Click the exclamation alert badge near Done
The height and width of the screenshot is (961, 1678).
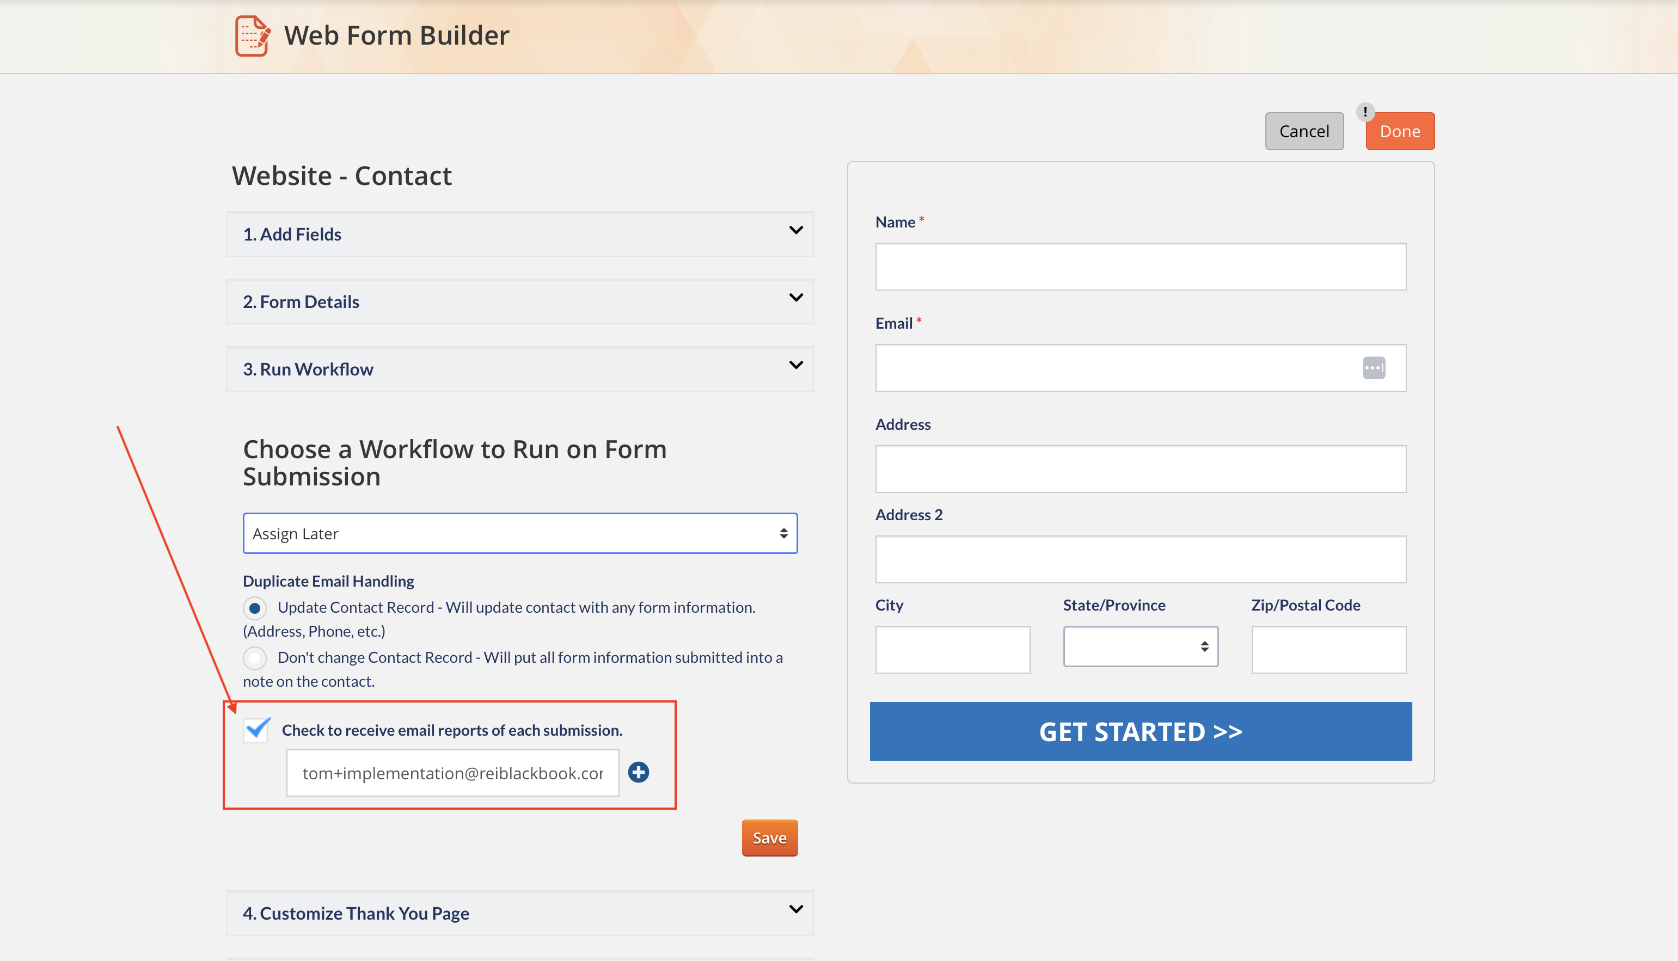1365,112
